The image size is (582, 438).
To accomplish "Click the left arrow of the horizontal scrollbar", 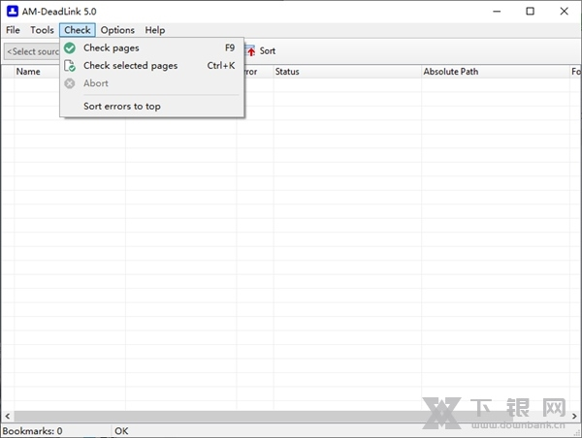I will (6, 418).
